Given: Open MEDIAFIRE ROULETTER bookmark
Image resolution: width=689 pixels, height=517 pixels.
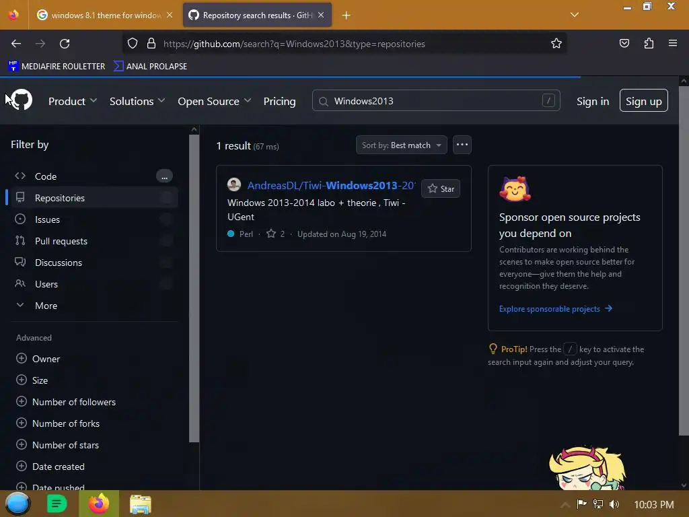Looking at the screenshot, I should (x=57, y=67).
